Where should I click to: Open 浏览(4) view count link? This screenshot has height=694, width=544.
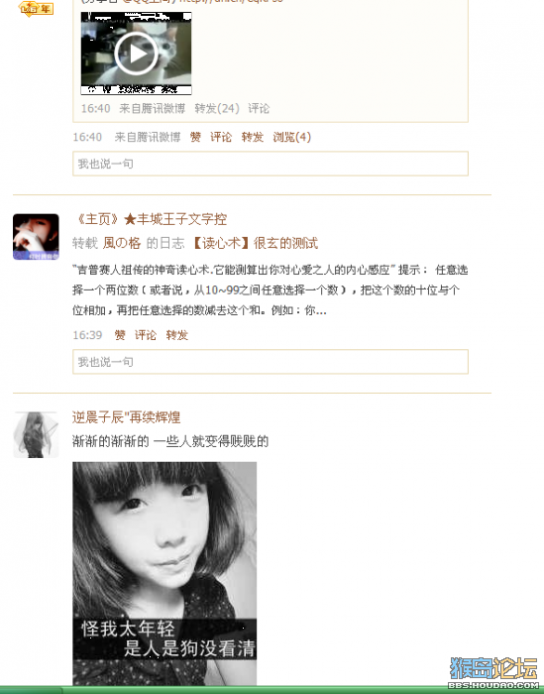[x=292, y=137]
